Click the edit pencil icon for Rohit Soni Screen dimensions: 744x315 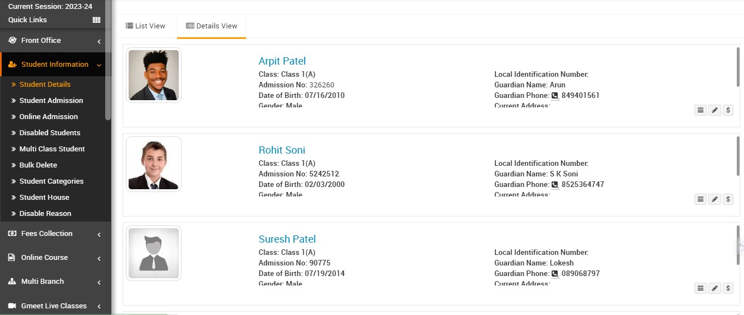coord(714,199)
